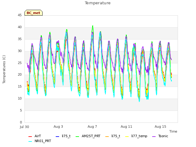Click the Temperatures (C) axis label

point(4,70)
